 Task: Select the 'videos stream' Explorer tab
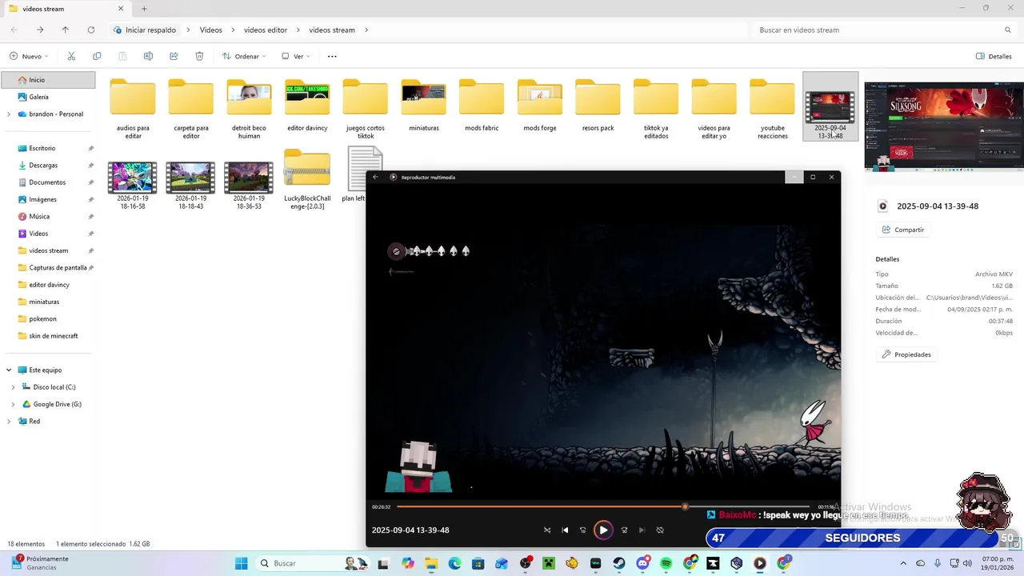66,9
